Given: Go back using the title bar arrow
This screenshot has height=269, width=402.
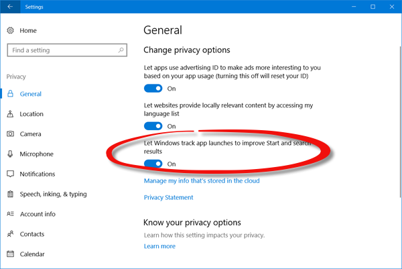Looking at the screenshot, I should (9, 6).
